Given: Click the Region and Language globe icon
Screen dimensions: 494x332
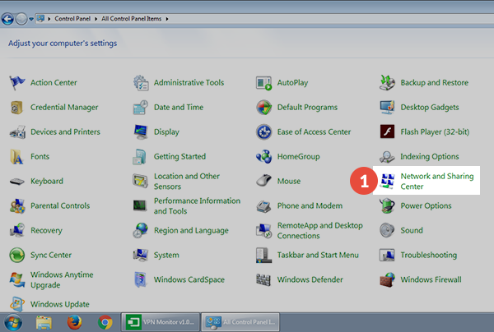Looking at the screenshot, I should (141, 230).
